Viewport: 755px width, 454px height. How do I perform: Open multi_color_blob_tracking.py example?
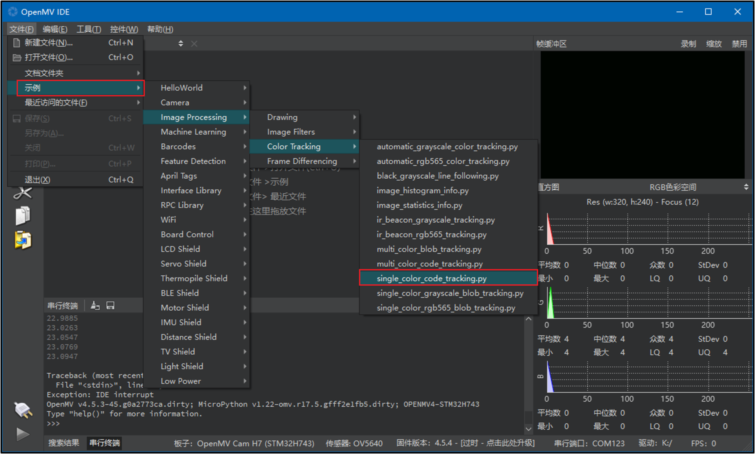pyautogui.click(x=448, y=249)
